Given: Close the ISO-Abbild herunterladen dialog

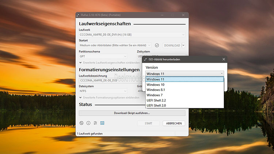Looking at the screenshot, I should (224, 59).
